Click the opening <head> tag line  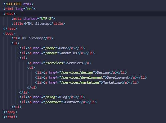tap(9, 14)
